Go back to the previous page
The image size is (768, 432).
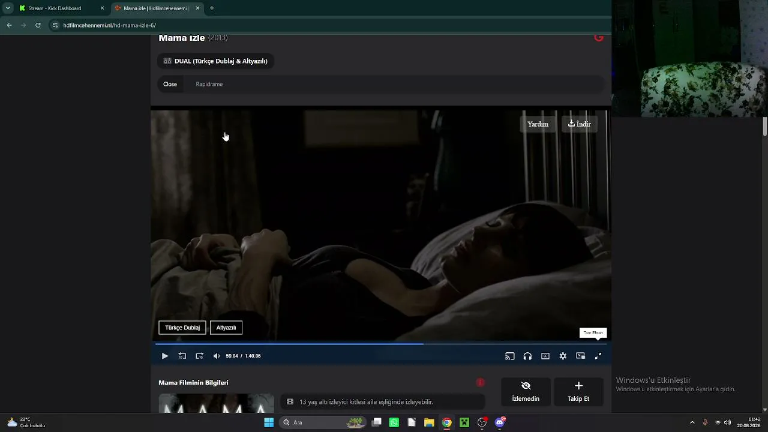(9, 25)
